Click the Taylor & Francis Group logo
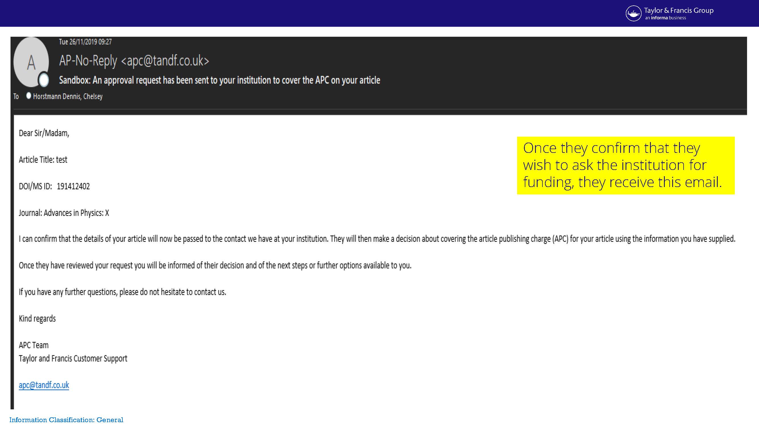 pyautogui.click(x=669, y=14)
